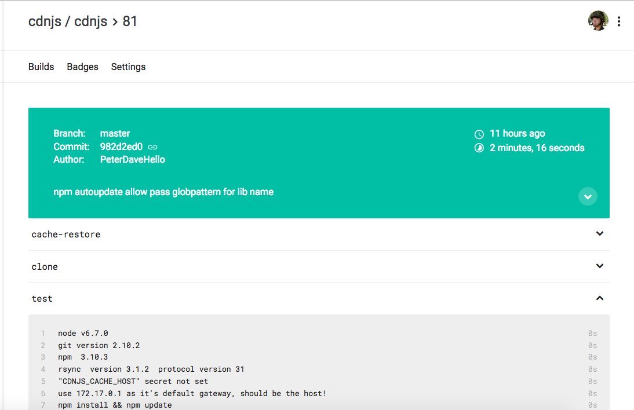The height and width of the screenshot is (410, 634).
Task: Click log line number 1
Action: 43,333
